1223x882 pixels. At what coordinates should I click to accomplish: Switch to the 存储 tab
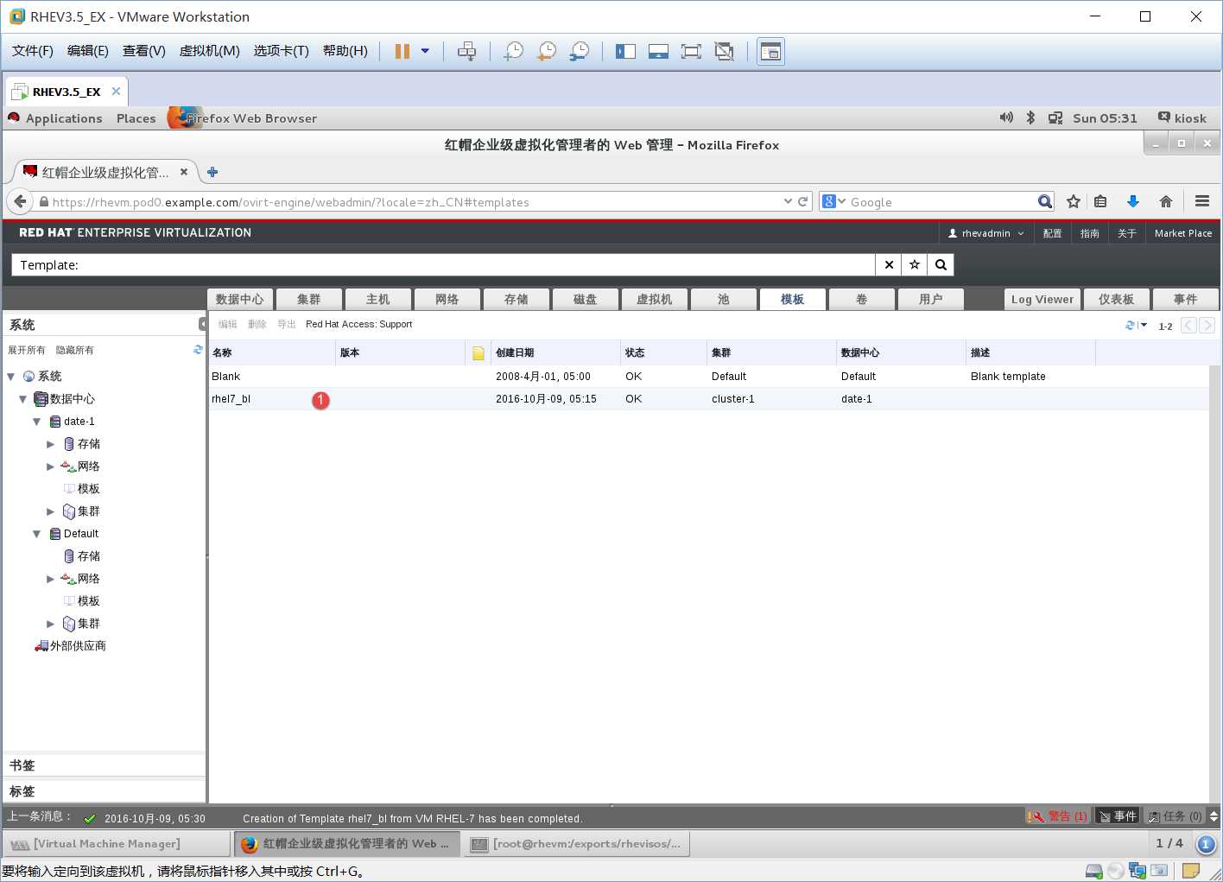[x=516, y=299]
